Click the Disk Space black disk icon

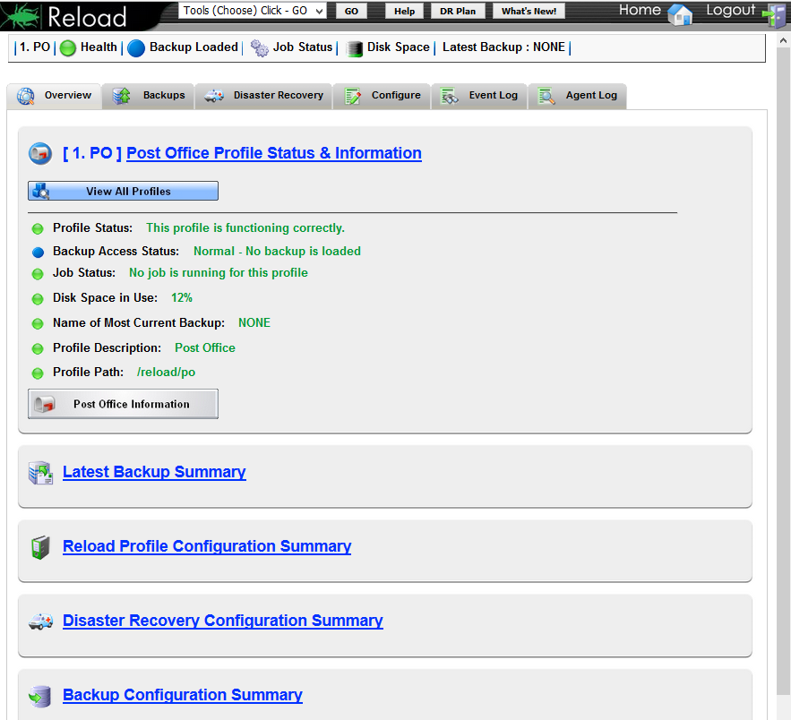[x=355, y=48]
